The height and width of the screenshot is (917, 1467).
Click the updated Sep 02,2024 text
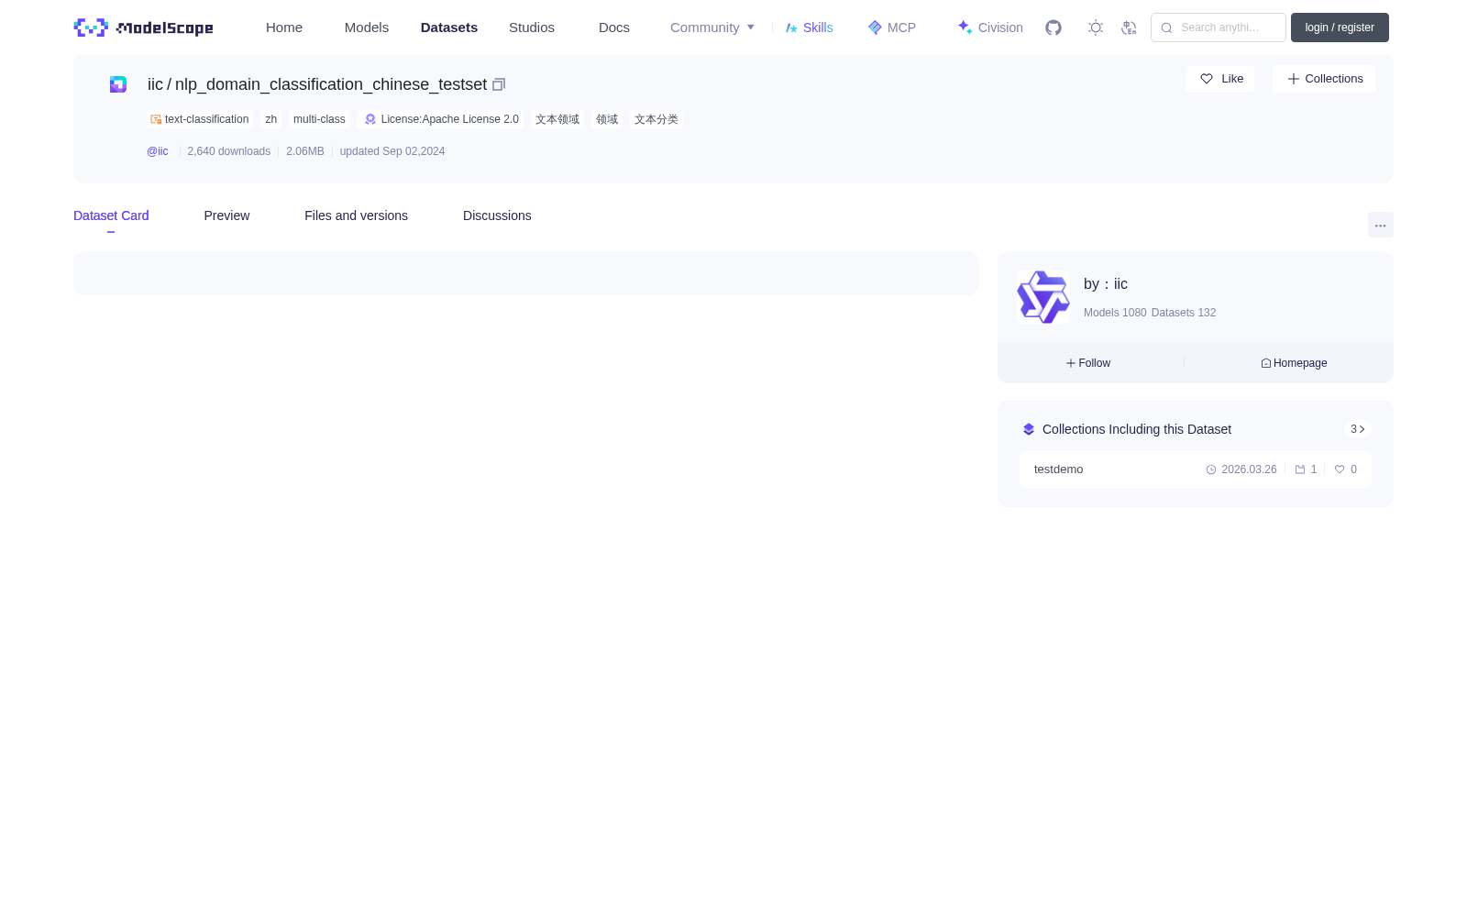392,151
